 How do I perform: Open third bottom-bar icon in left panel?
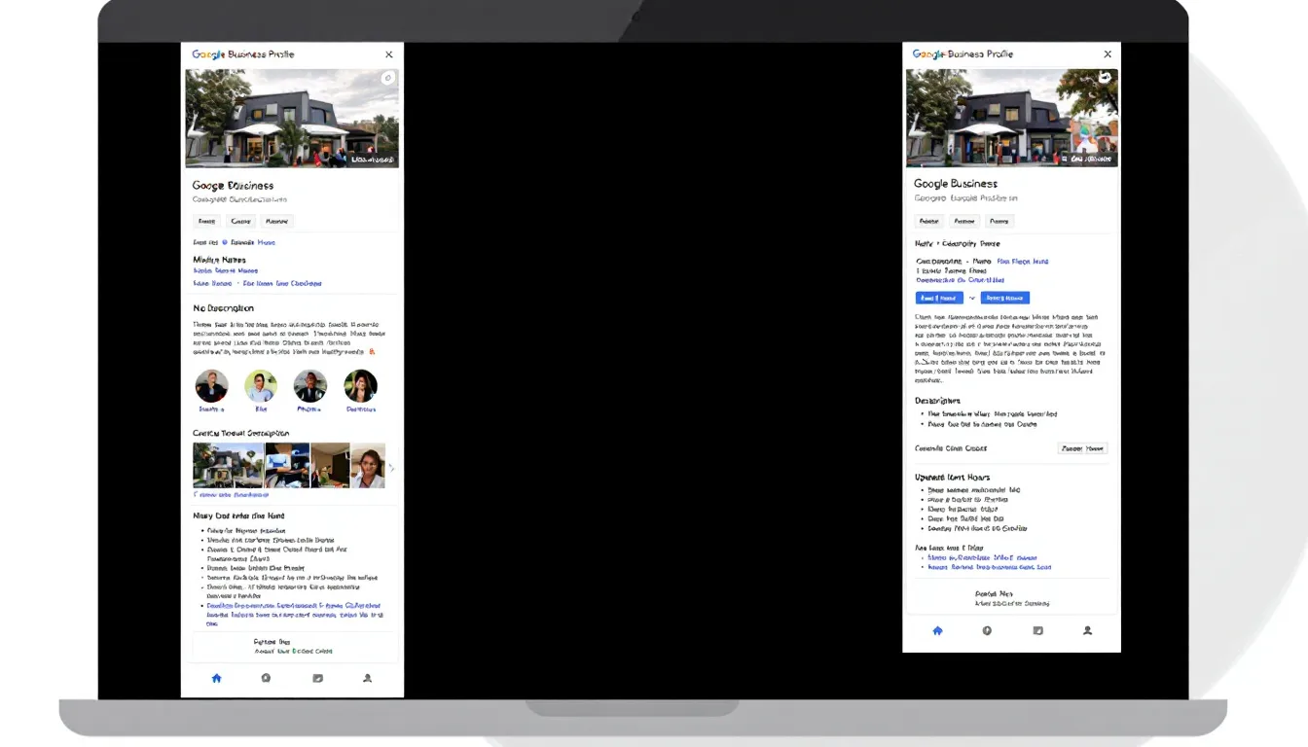[x=317, y=678]
